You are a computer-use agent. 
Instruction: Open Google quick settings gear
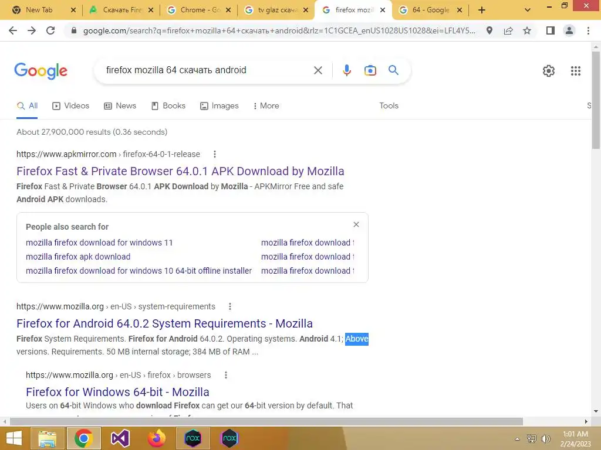549,71
